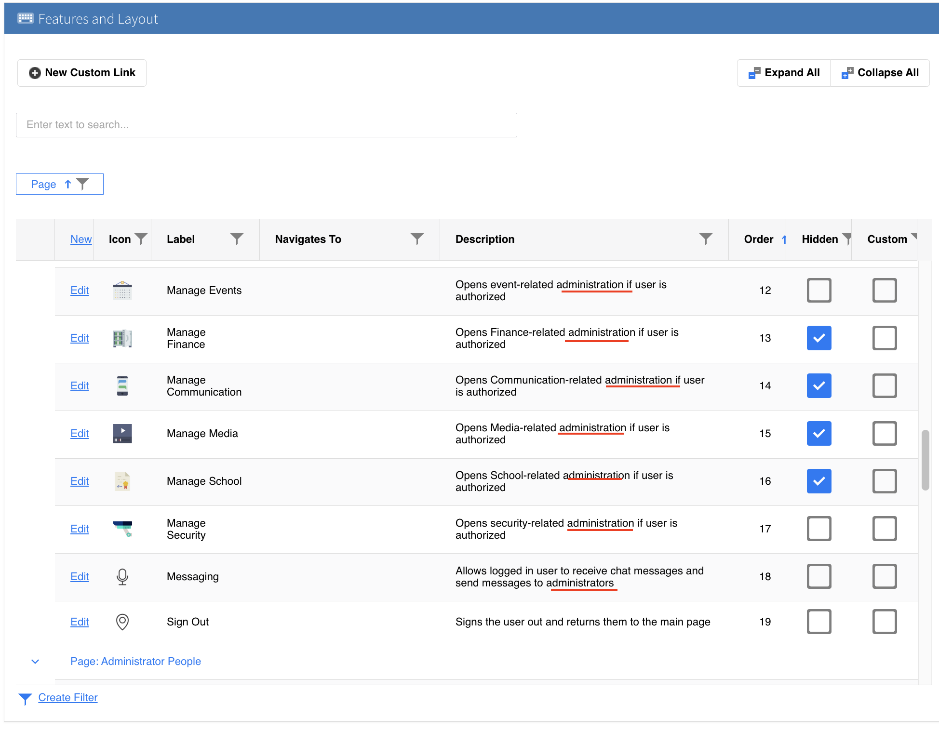Click the New link in header
The image size is (939, 743).
coord(81,239)
